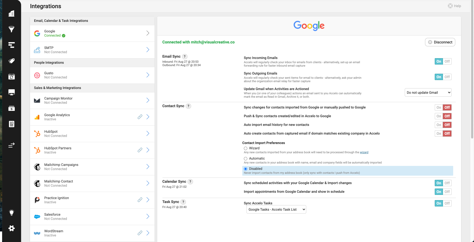Expand HubSpot row chevron
Image resolution: width=474 pixels, height=242 pixels.
pos(148,134)
